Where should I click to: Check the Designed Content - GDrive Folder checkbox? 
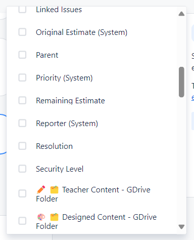click(x=22, y=221)
